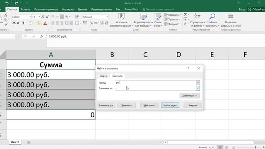Open Условное форматирование menu

pos(121,20)
